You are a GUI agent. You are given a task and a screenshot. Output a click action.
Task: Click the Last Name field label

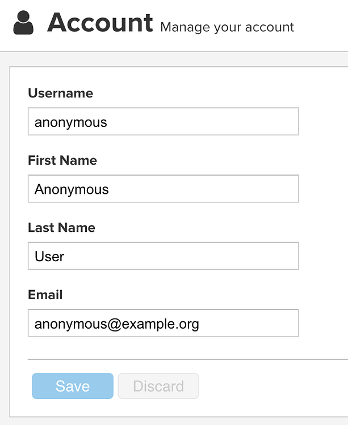coord(62,227)
